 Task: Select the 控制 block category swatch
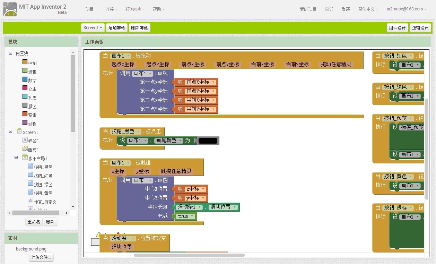point(25,62)
